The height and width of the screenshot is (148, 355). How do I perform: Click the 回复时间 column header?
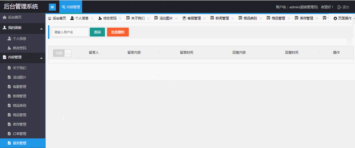(292, 53)
